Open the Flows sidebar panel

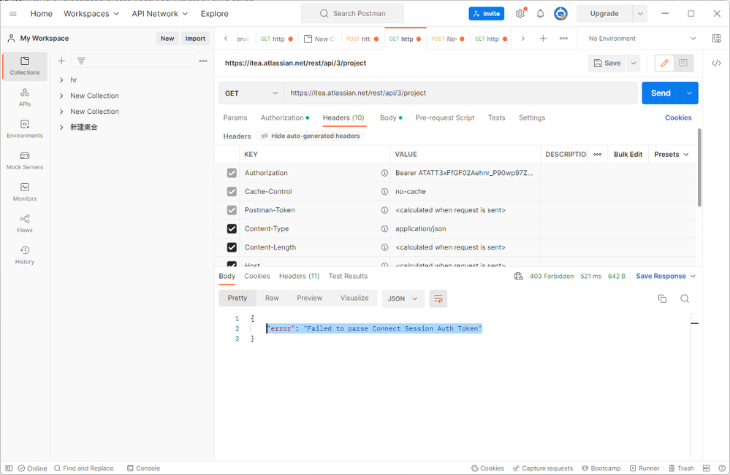click(x=25, y=224)
